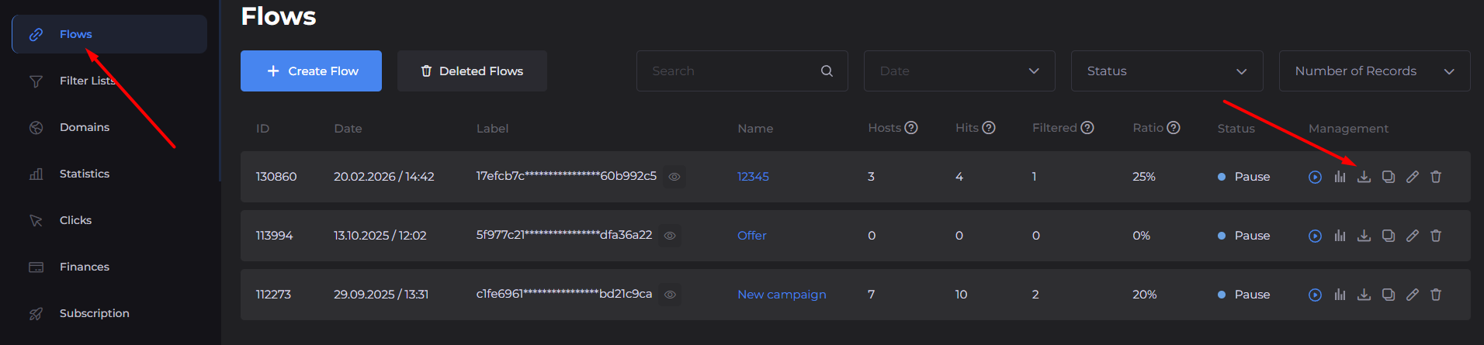Reveal hidden label for flow 130860
The image size is (1484, 345).
674,177
